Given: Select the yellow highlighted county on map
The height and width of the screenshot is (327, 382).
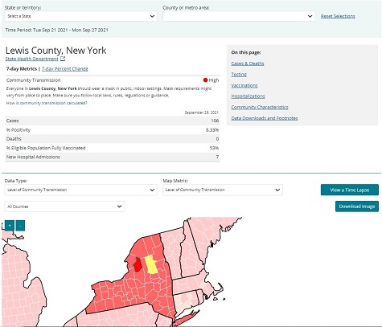Looking at the screenshot, I should (x=151, y=264).
